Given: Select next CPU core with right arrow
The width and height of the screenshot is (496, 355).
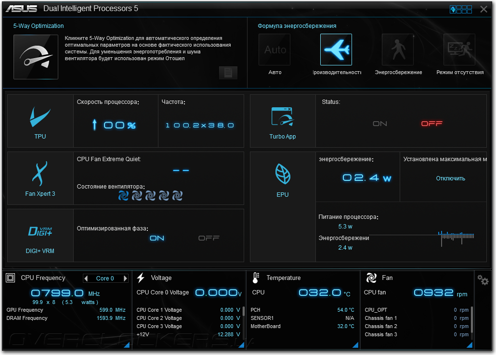Looking at the screenshot, I should [x=125, y=278].
